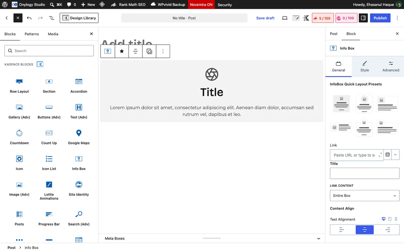Go back with the left chevron
The width and height of the screenshot is (404, 252).
click(x=7, y=18)
